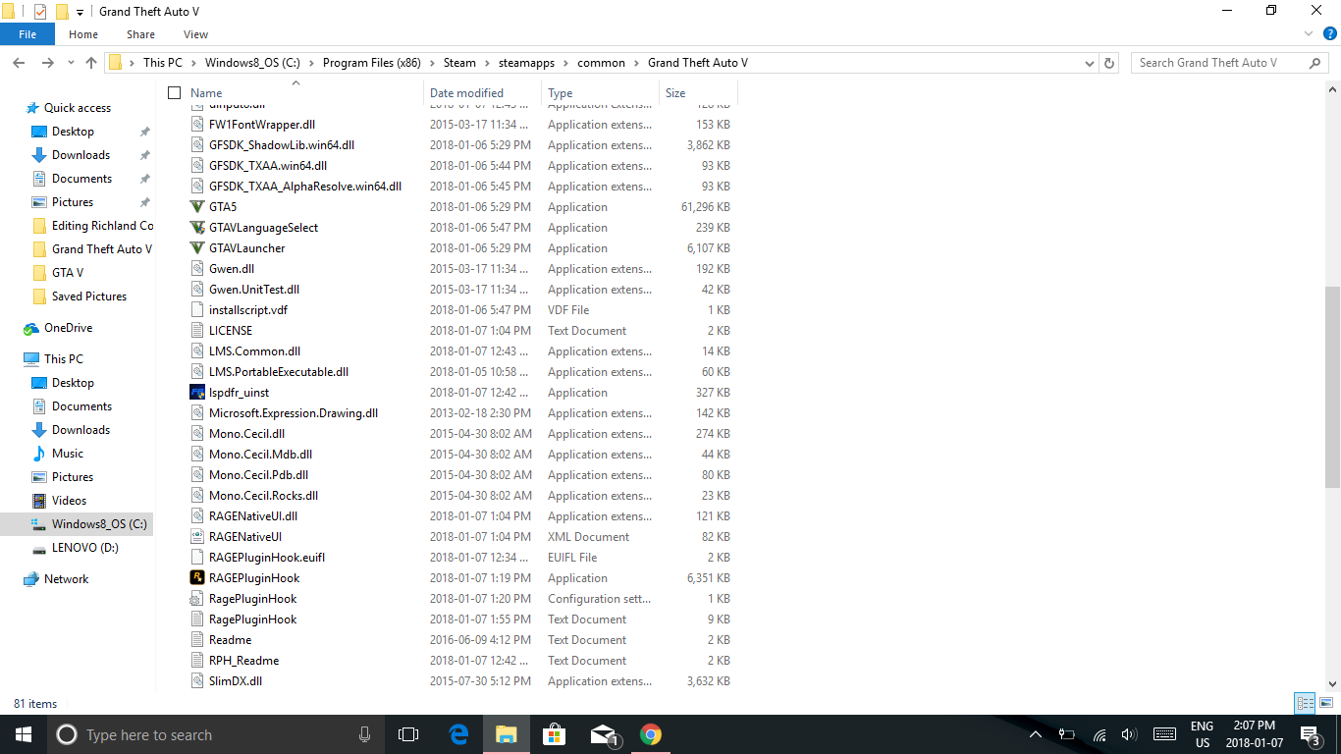Open Google Chrome from the taskbar

(x=650, y=734)
